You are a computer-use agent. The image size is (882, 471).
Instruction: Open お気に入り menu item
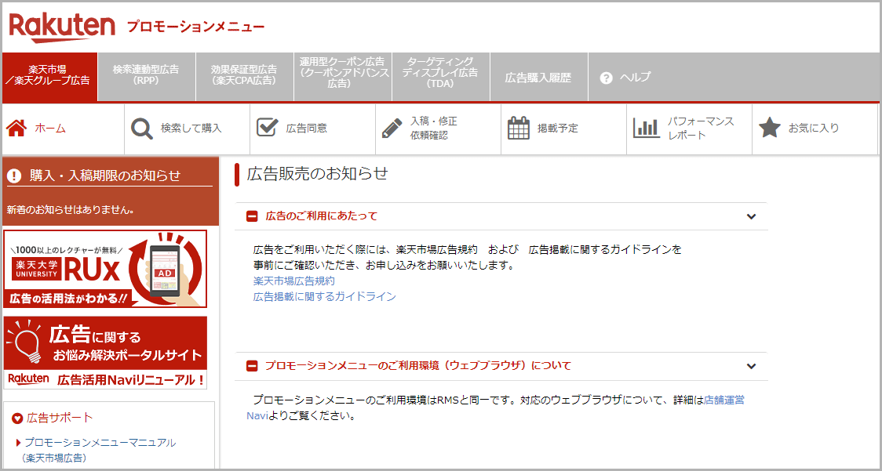[x=815, y=129]
